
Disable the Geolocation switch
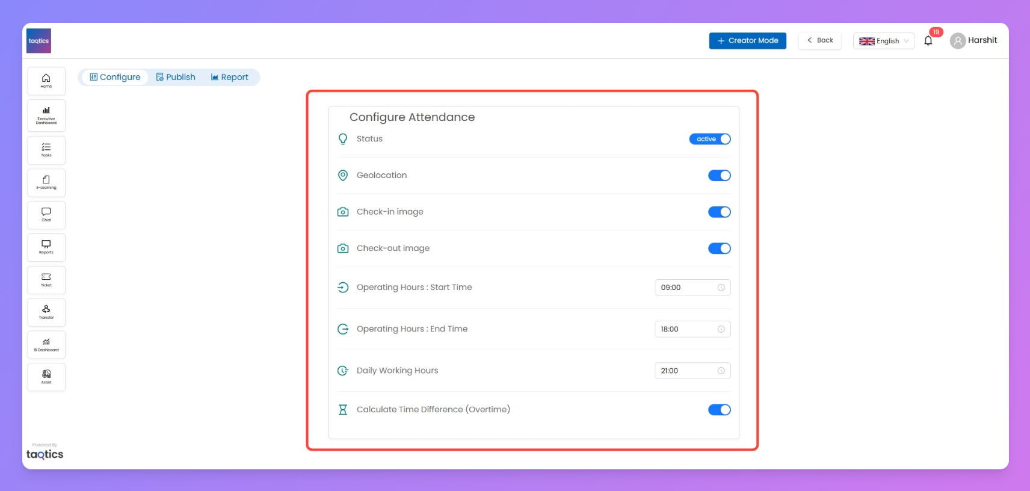tap(720, 176)
